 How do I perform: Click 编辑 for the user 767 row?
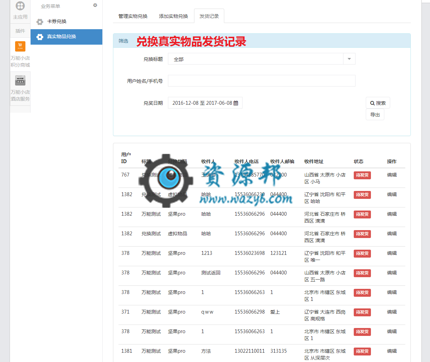pyautogui.click(x=392, y=175)
